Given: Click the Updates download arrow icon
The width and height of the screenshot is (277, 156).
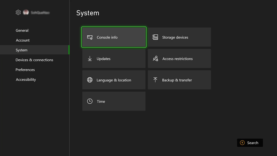Looking at the screenshot, I should (90, 59).
